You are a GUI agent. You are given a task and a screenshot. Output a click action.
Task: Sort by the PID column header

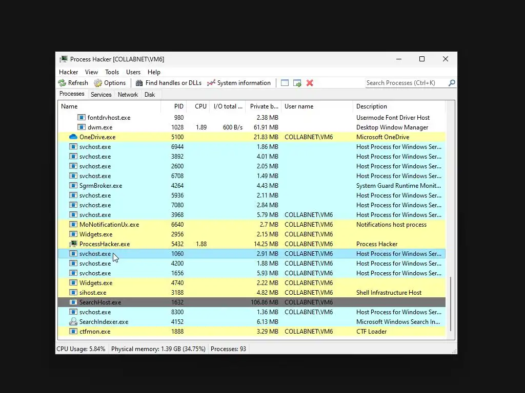[x=174, y=106]
